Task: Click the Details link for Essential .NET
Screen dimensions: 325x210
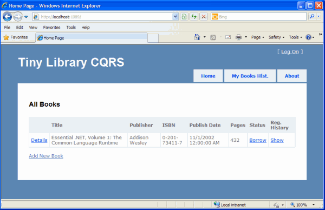Action: [39, 140]
